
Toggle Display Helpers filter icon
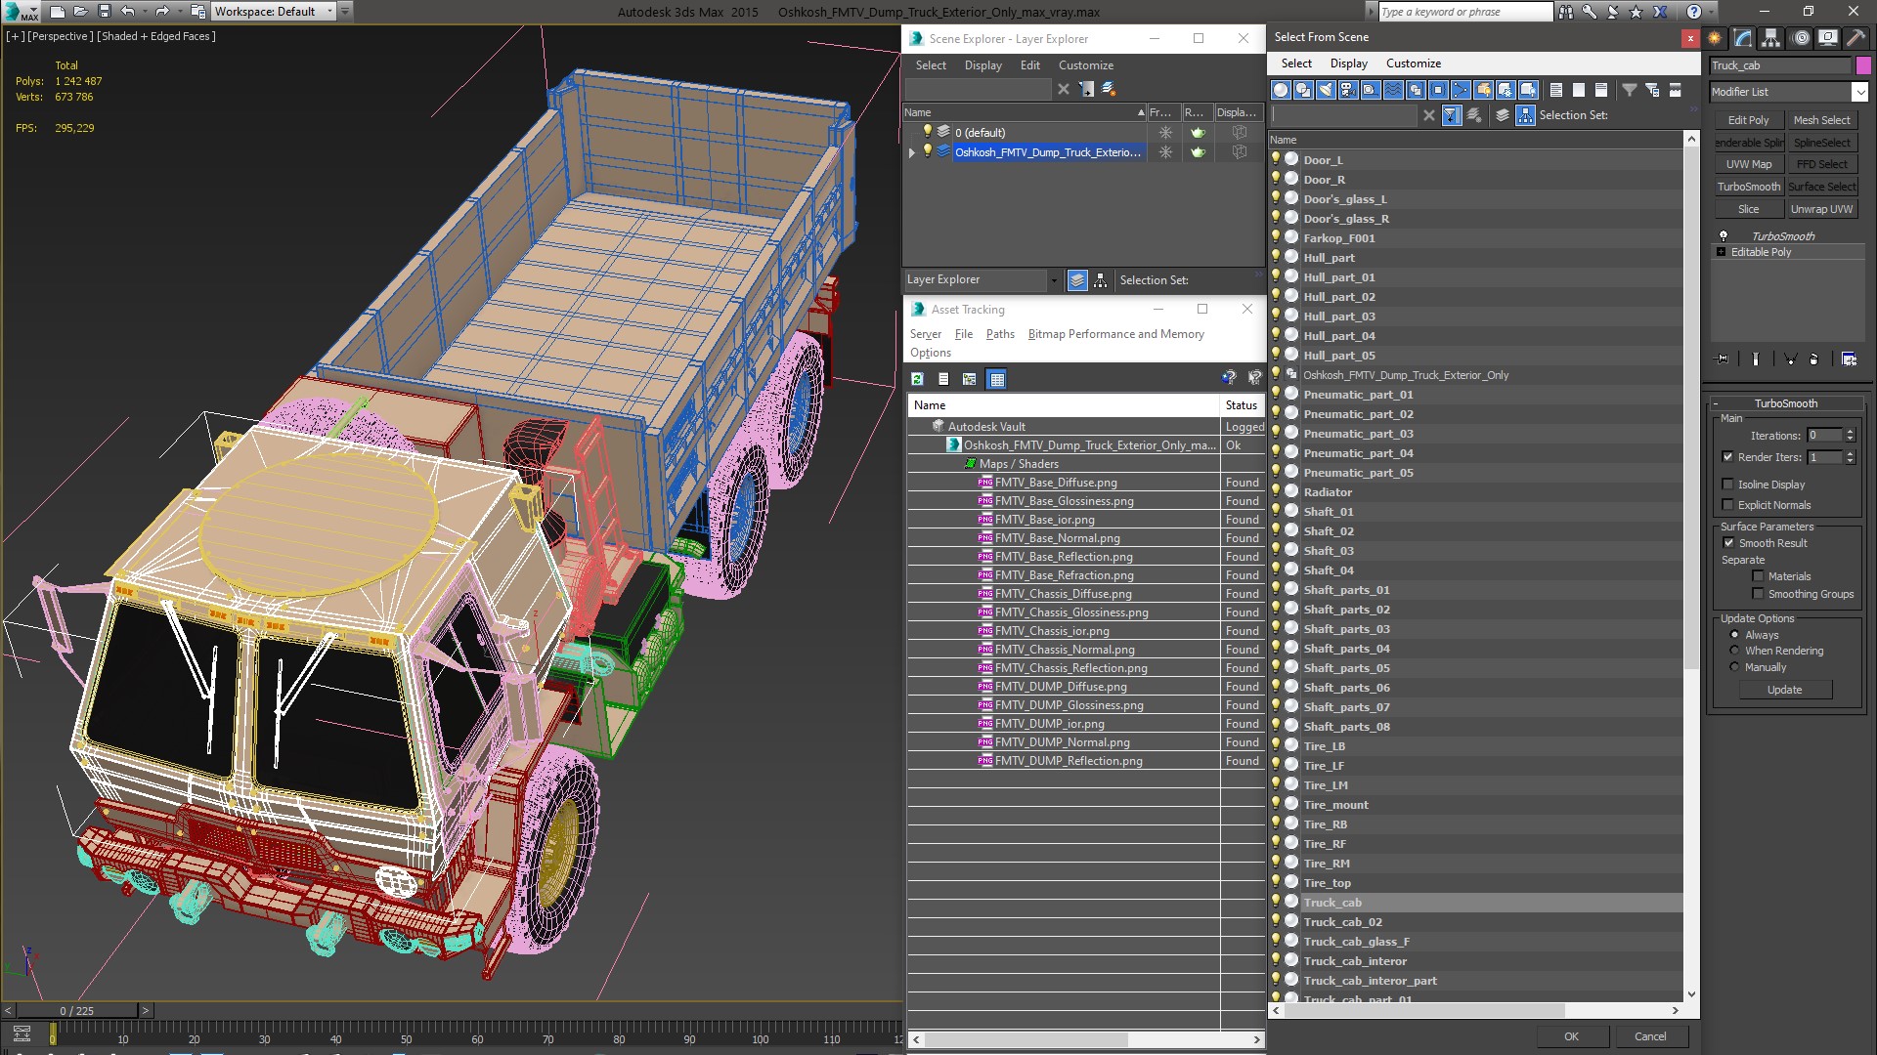coord(1371,90)
